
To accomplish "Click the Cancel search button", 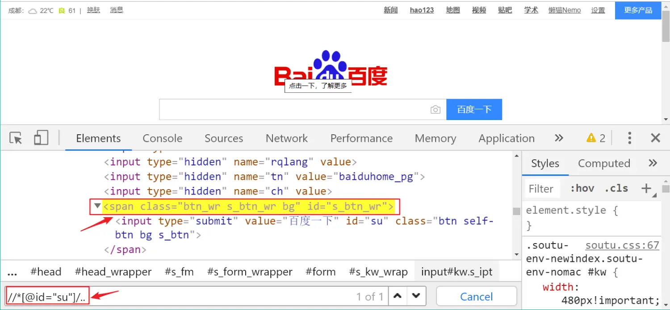I will point(477,297).
